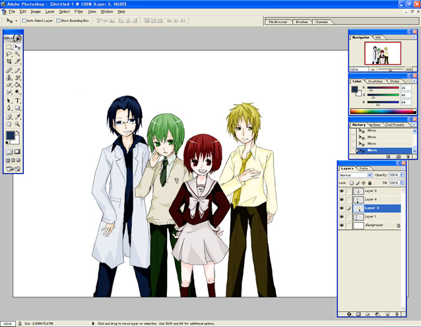
Task: Open Layers panel flyout menu
Action: [x=403, y=168]
